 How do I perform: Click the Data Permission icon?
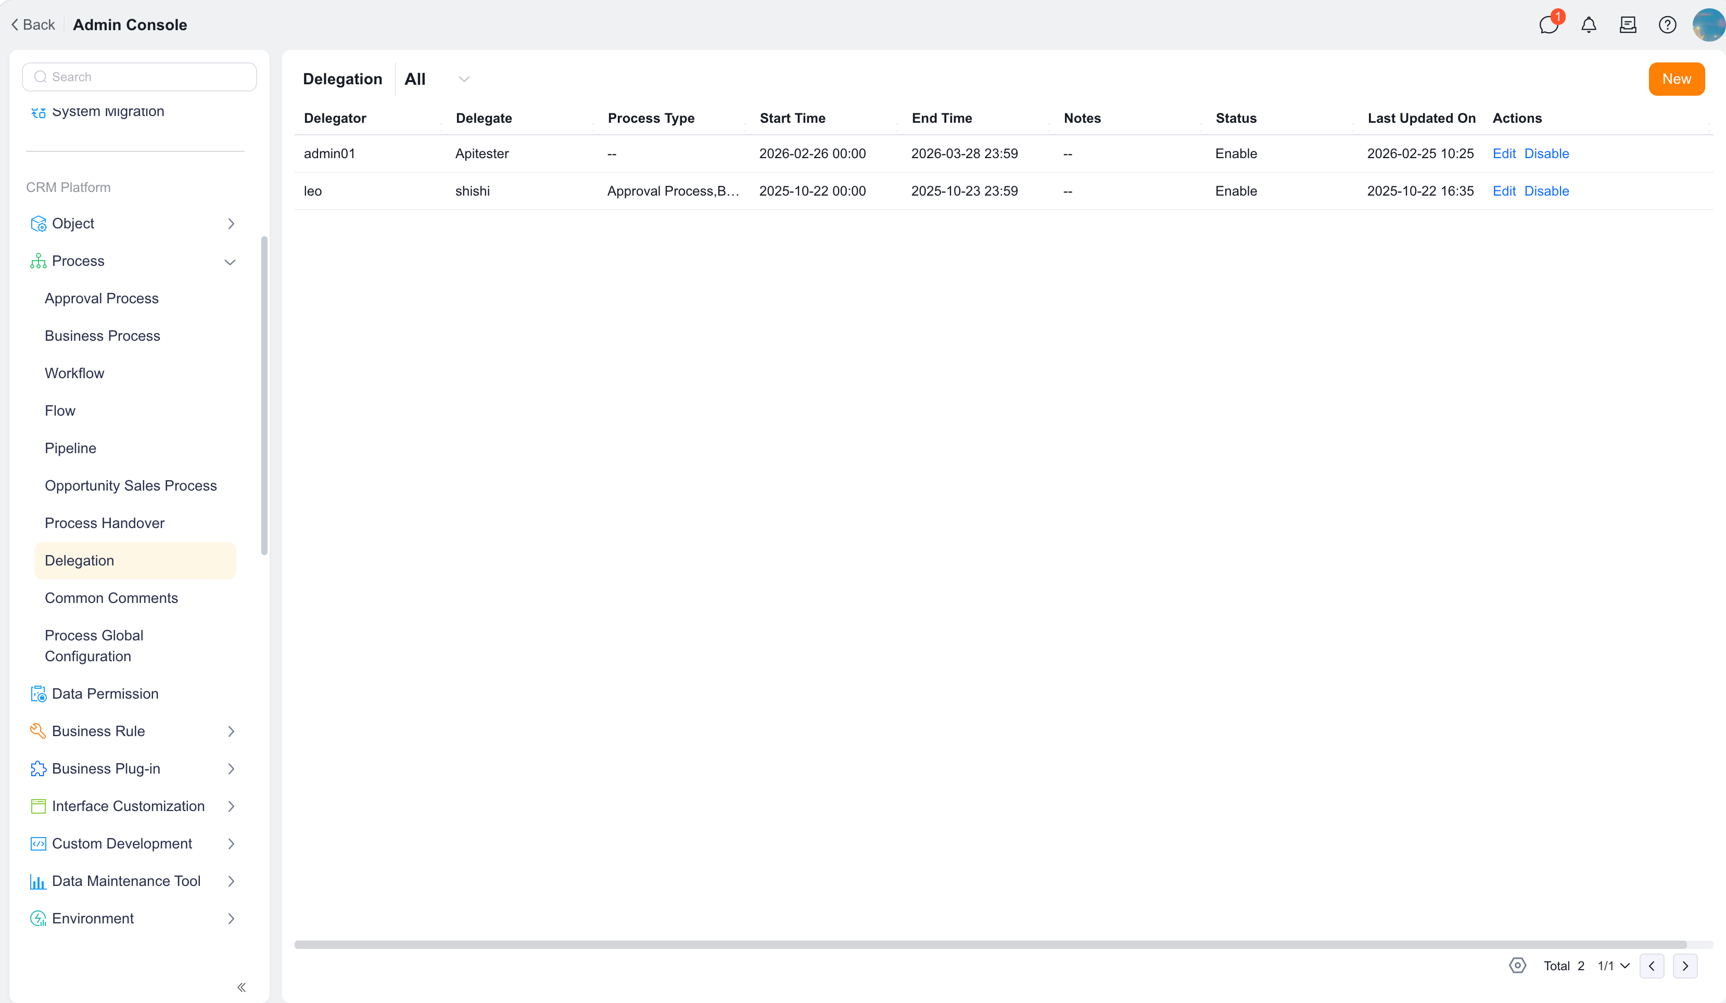[39, 693]
